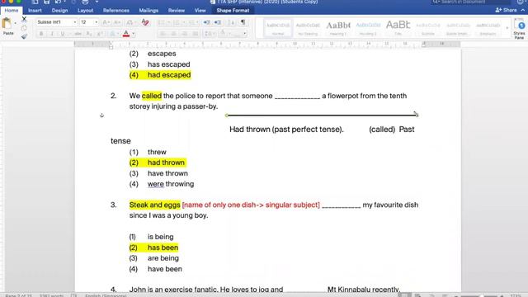Click the Share button
This screenshot has width=528, height=297.
point(506,10)
